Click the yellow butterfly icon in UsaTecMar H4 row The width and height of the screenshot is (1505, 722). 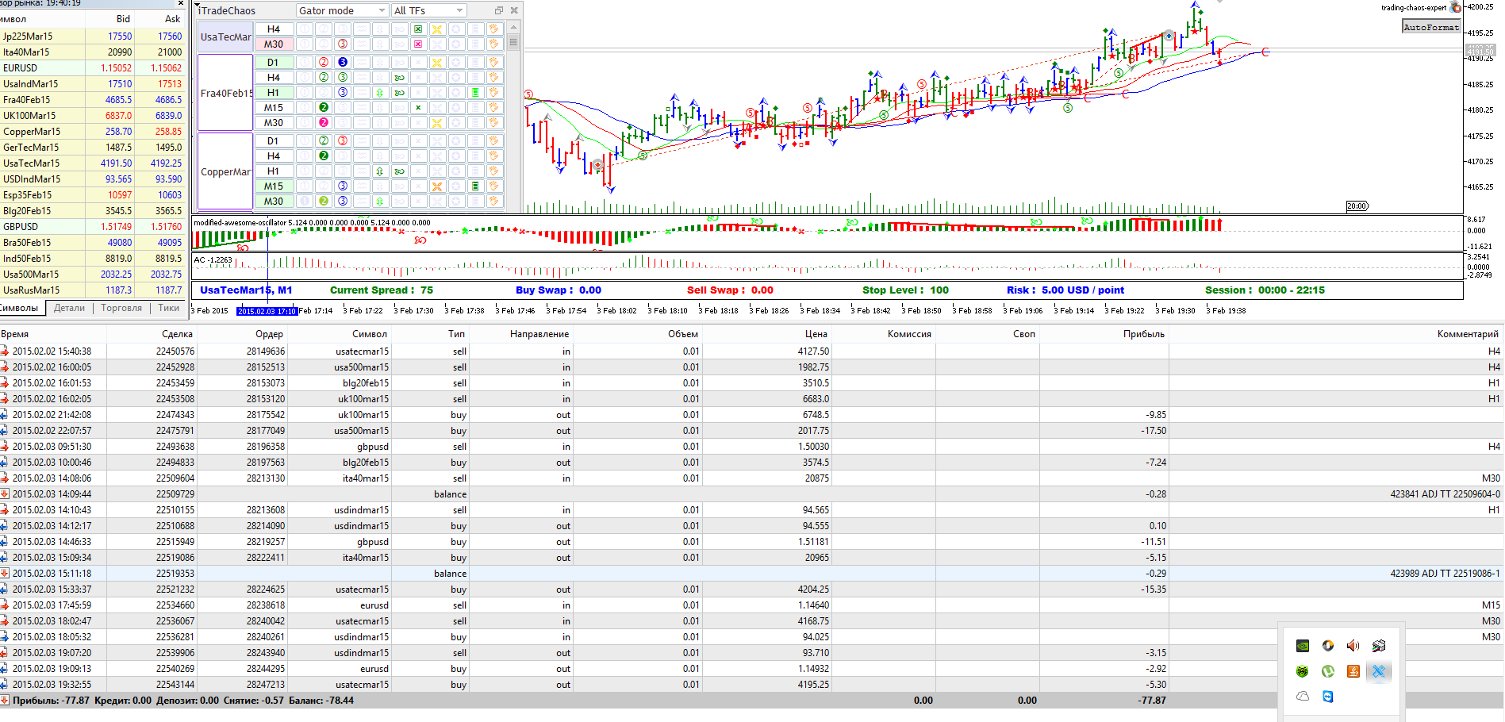click(x=437, y=29)
